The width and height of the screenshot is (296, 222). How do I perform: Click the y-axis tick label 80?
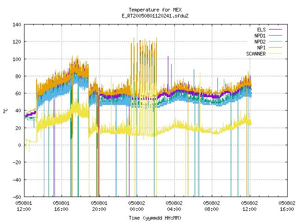pos(18,76)
